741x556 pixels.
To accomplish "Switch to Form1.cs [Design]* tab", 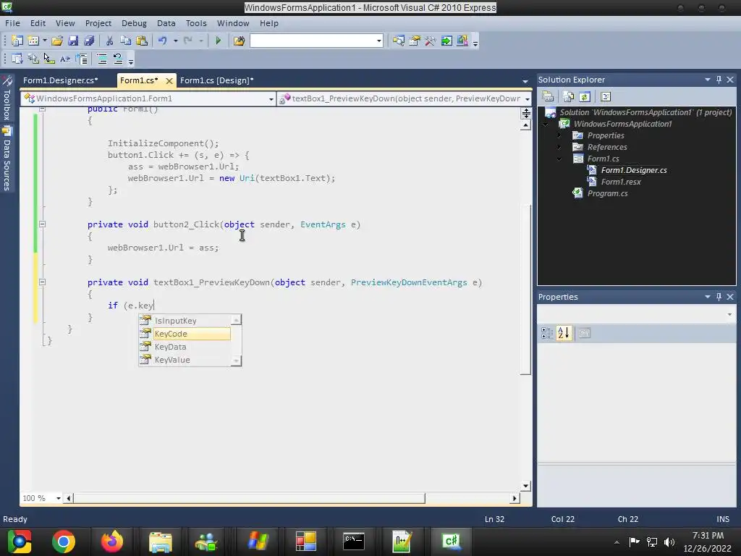I will pos(217,80).
